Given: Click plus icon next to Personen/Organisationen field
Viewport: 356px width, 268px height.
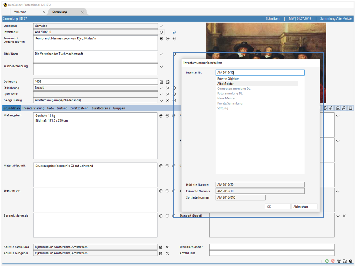Looking at the screenshot, I should tap(161, 38).
